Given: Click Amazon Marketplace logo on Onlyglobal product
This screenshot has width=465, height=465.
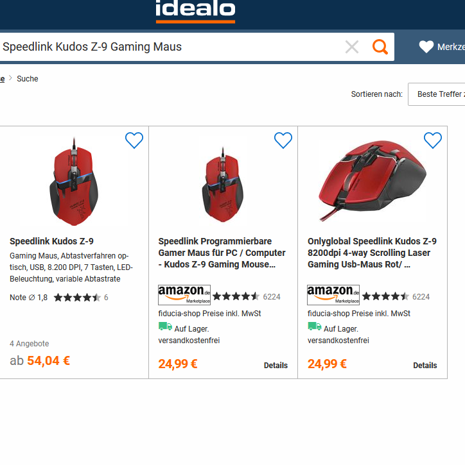Looking at the screenshot, I should point(333,295).
